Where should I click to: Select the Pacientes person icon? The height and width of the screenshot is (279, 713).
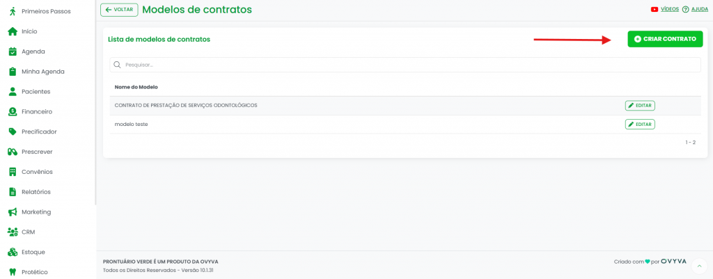[12, 91]
